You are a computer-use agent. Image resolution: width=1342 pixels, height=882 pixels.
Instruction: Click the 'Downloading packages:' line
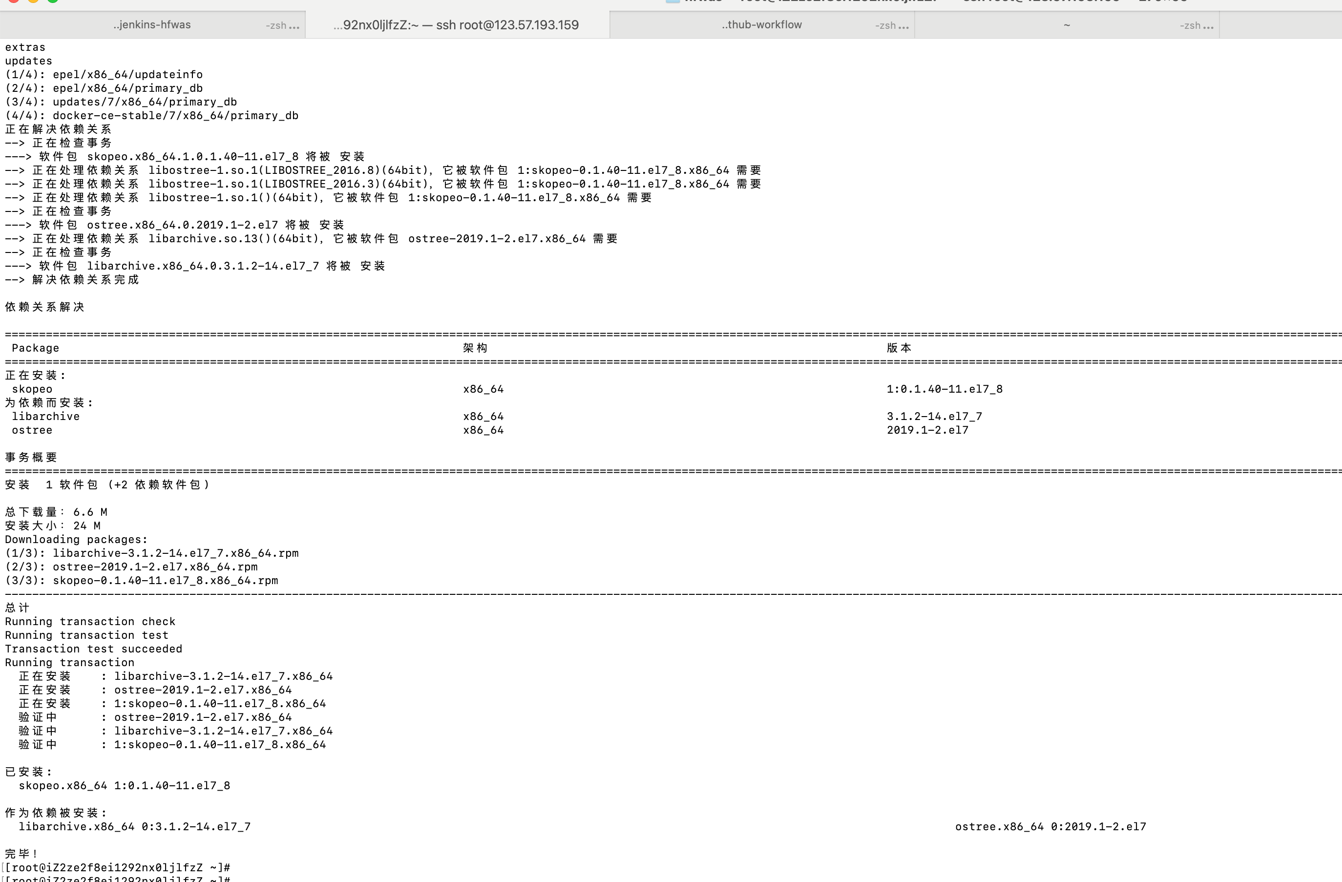(x=77, y=540)
